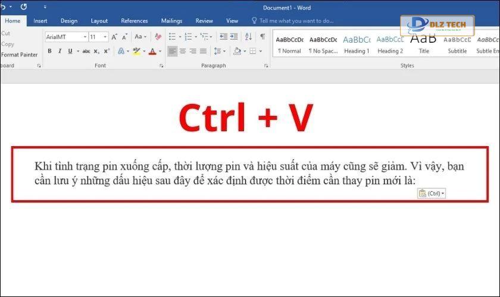Toggle Bold formatting
The width and height of the screenshot is (500, 297).
(x=49, y=51)
